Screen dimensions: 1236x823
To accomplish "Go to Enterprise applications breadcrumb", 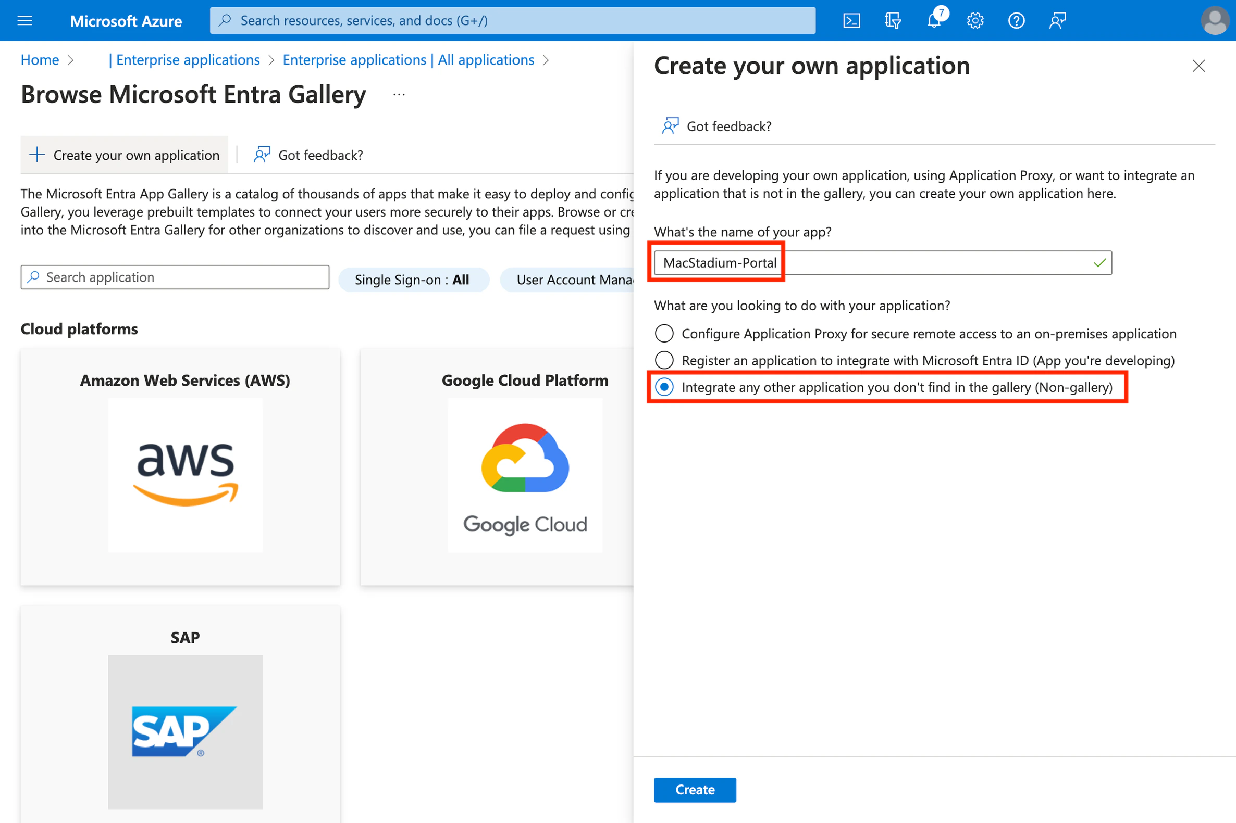I will pyautogui.click(x=188, y=60).
